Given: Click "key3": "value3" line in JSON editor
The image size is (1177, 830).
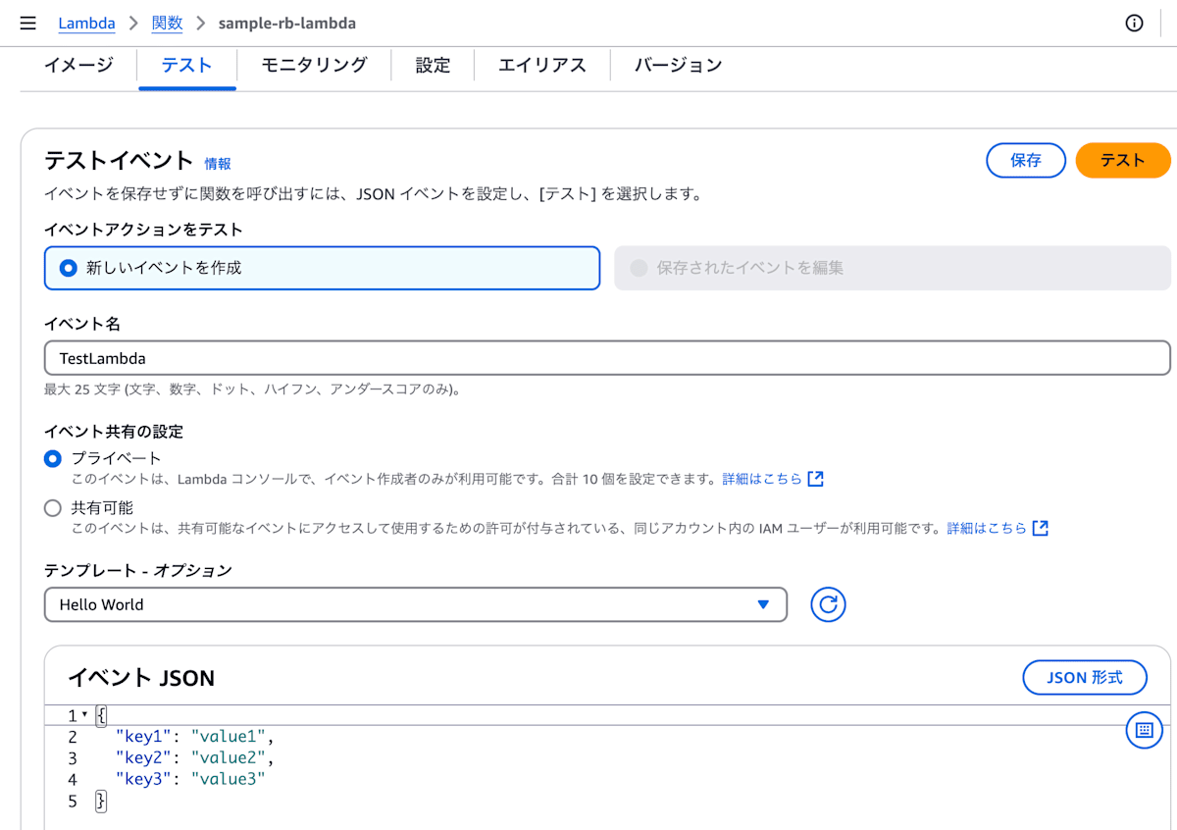Looking at the screenshot, I should click(190, 780).
